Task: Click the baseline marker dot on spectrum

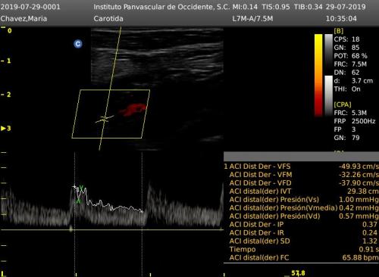Action: click(x=71, y=229)
